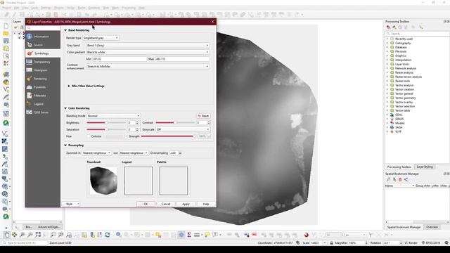Click the Processing Toolbox search field

pos(418,34)
